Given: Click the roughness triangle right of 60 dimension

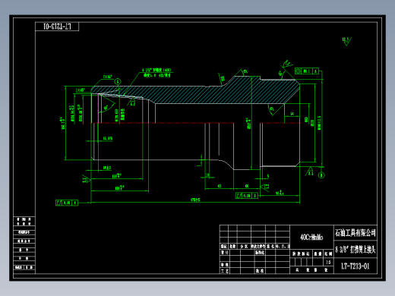Looking at the screenshot, I should pos(264,187).
